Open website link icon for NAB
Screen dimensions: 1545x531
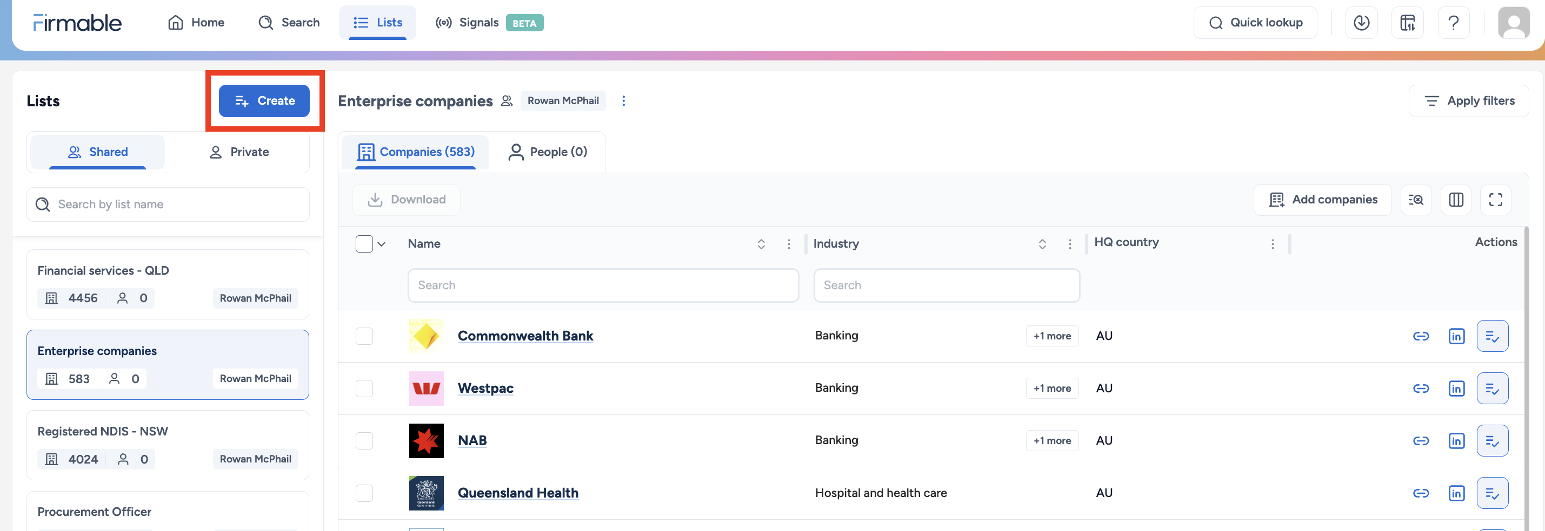pyautogui.click(x=1421, y=440)
